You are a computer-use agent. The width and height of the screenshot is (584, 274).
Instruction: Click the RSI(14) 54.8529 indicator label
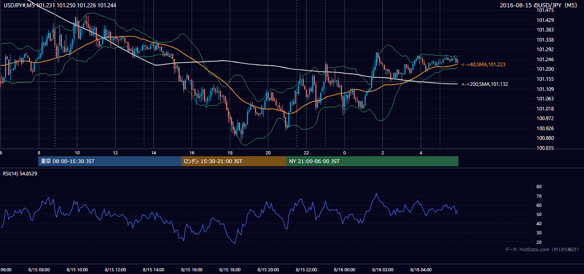pyautogui.click(x=20, y=174)
